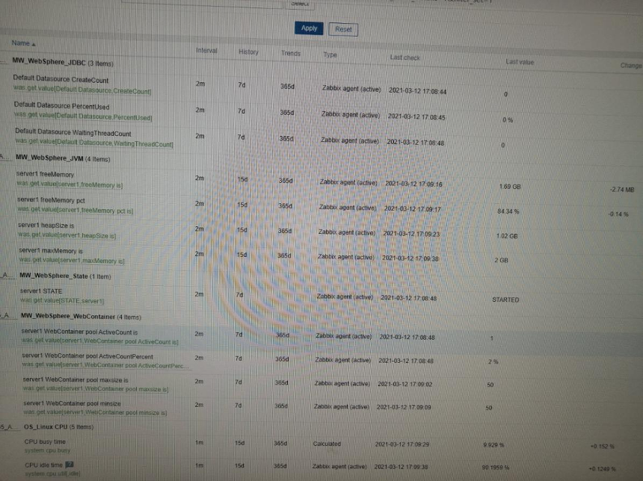Open Default Datasource PercentUsed item

pos(61,106)
